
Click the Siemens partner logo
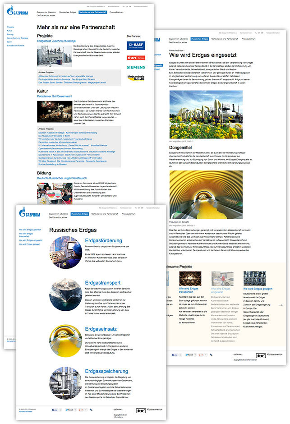136,67
